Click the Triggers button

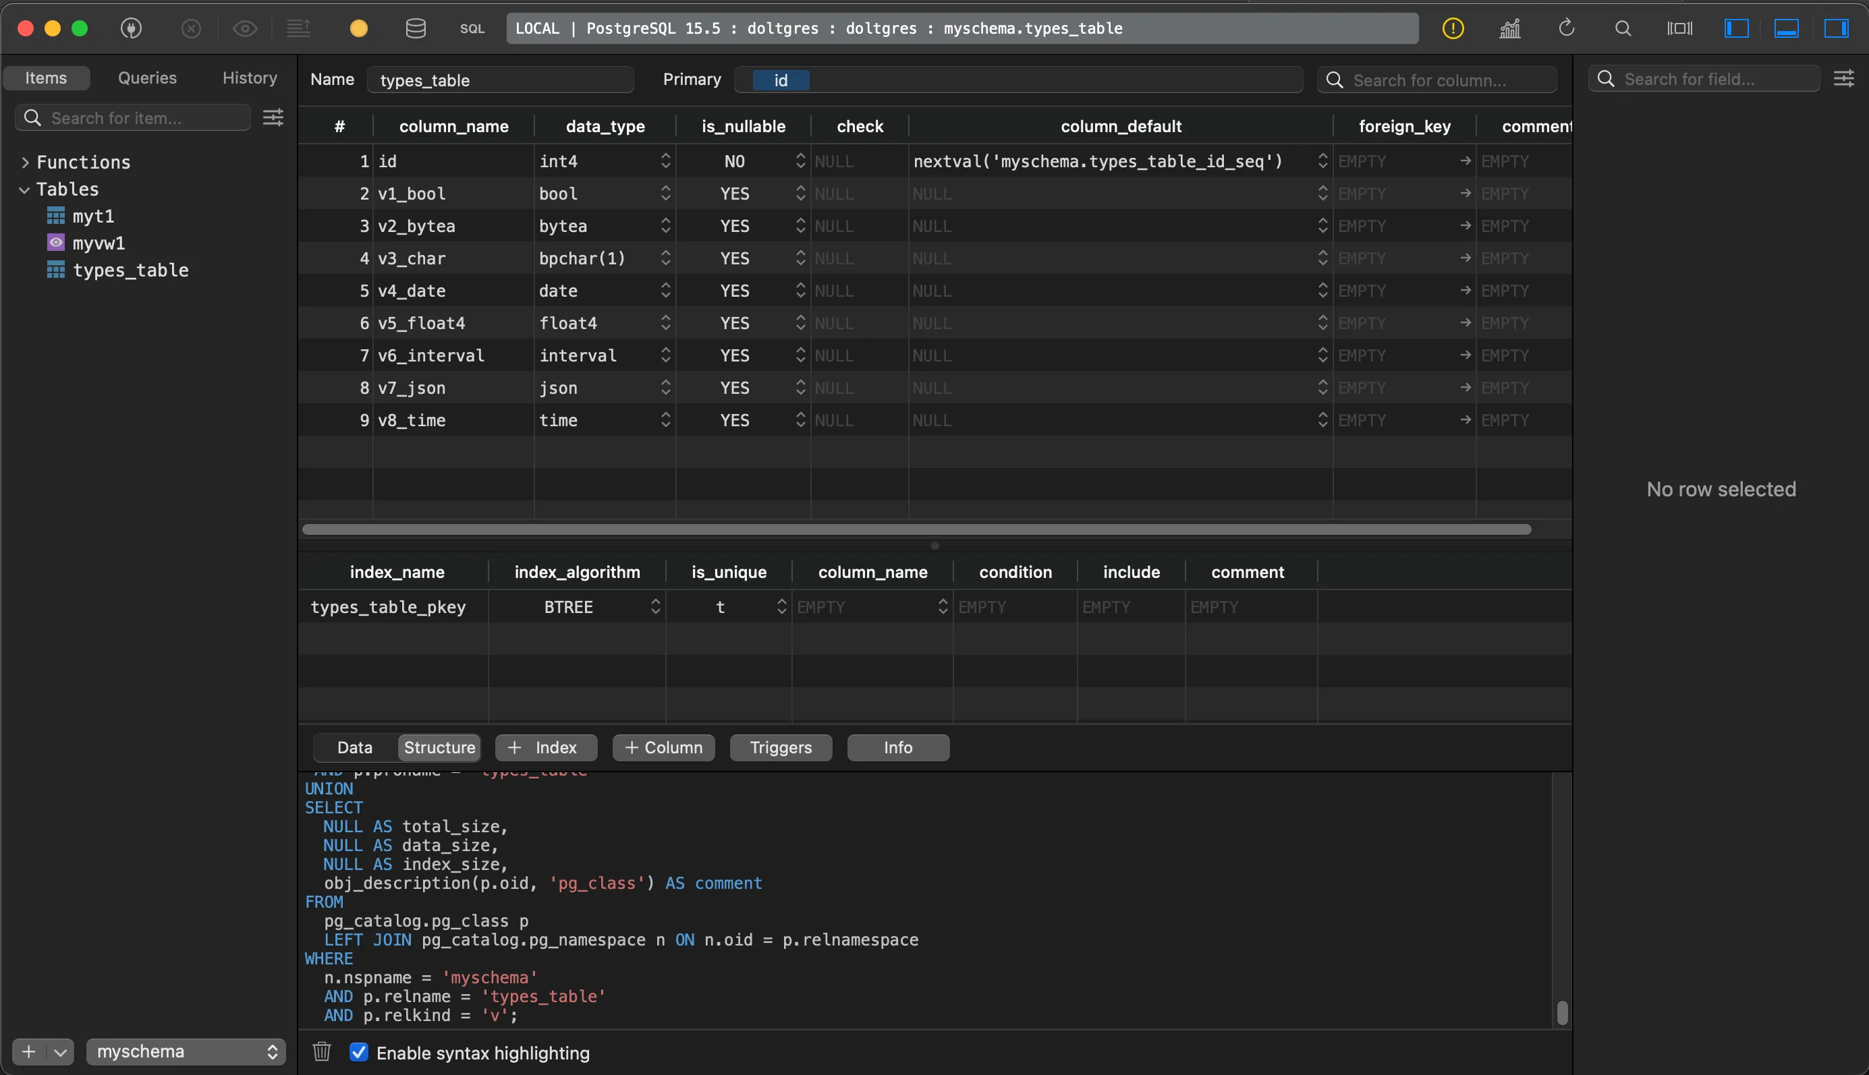coord(781,747)
